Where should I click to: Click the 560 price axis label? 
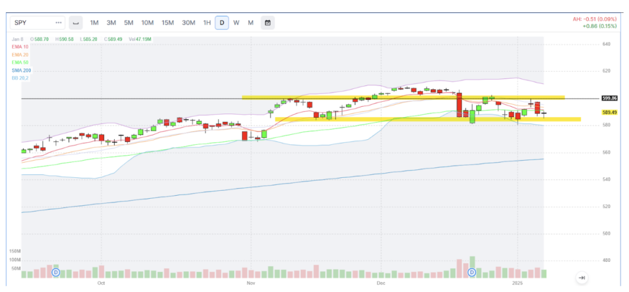pyautogui.click(x=606, y=153)
